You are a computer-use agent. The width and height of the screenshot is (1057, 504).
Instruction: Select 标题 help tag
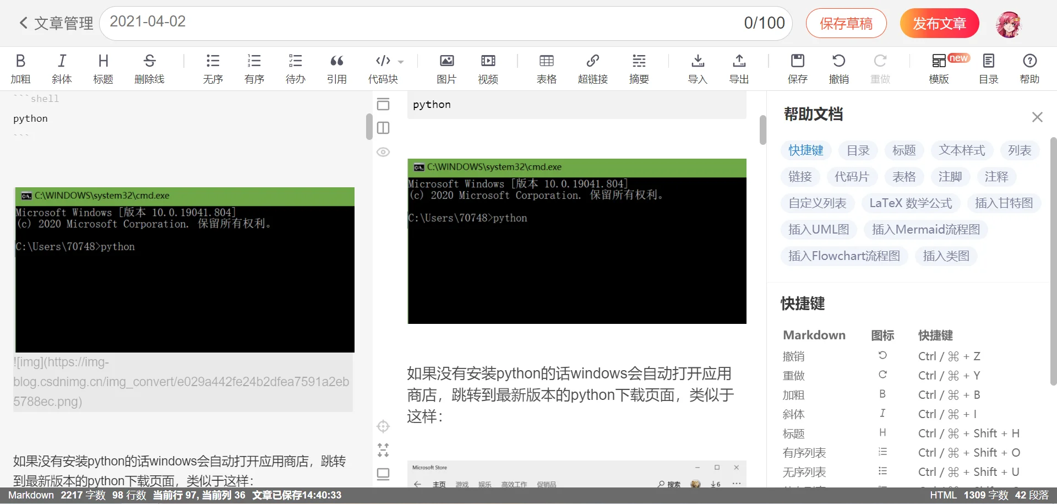pyautogui.click(x=904, y=150)
